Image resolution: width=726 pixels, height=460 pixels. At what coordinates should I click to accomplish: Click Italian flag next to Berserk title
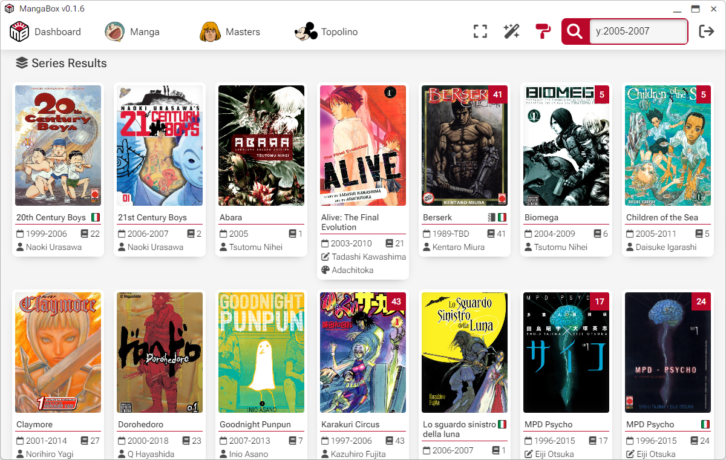click(502, 217)
